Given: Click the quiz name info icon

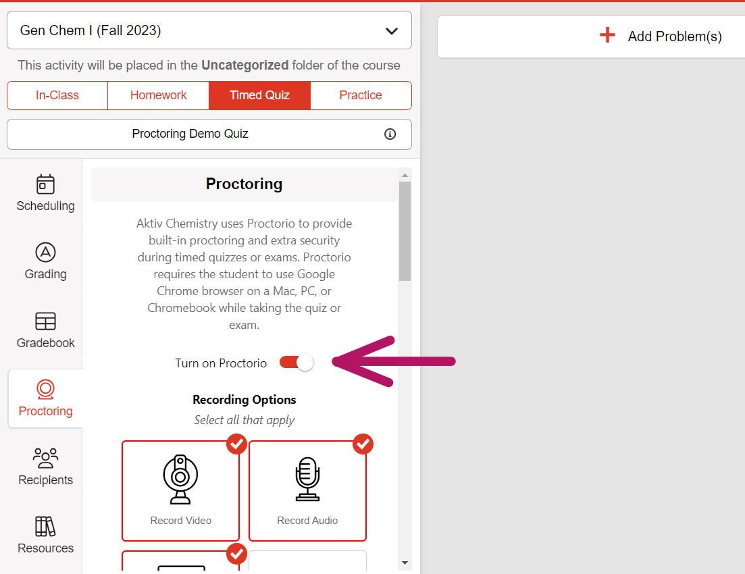Looking at the screenshot, I should 390,134.
